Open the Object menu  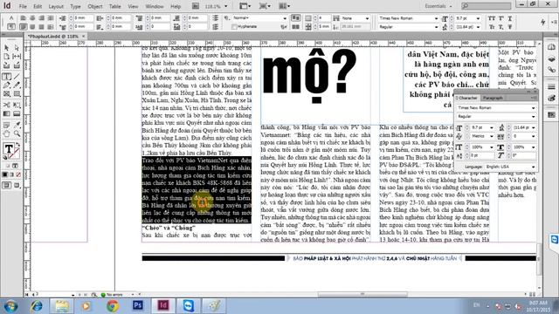click(95, 6)
